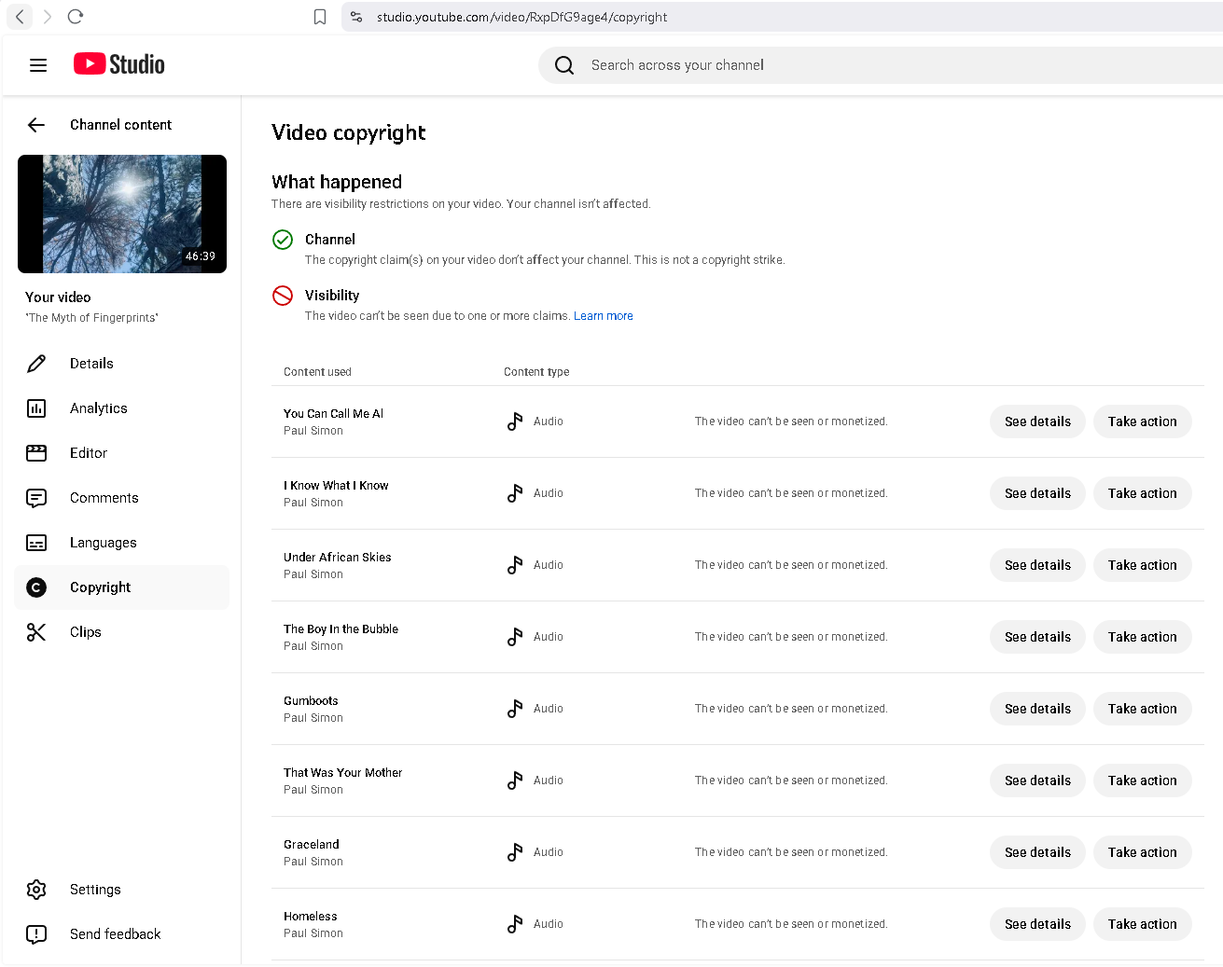Viewport: 1223px width, 967px height.
Task: Reload the page with the refresh icon
Action: coord(76,17)
